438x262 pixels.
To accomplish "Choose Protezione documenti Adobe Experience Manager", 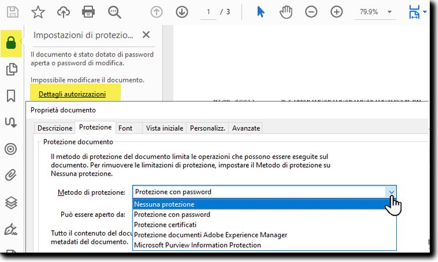I will (264, 235).
